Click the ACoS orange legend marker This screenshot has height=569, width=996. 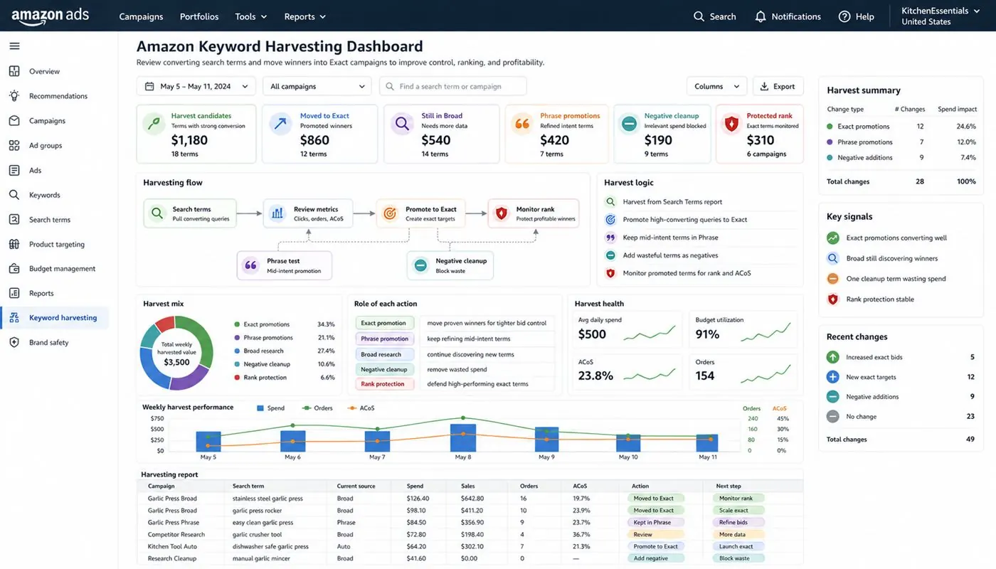351,408
